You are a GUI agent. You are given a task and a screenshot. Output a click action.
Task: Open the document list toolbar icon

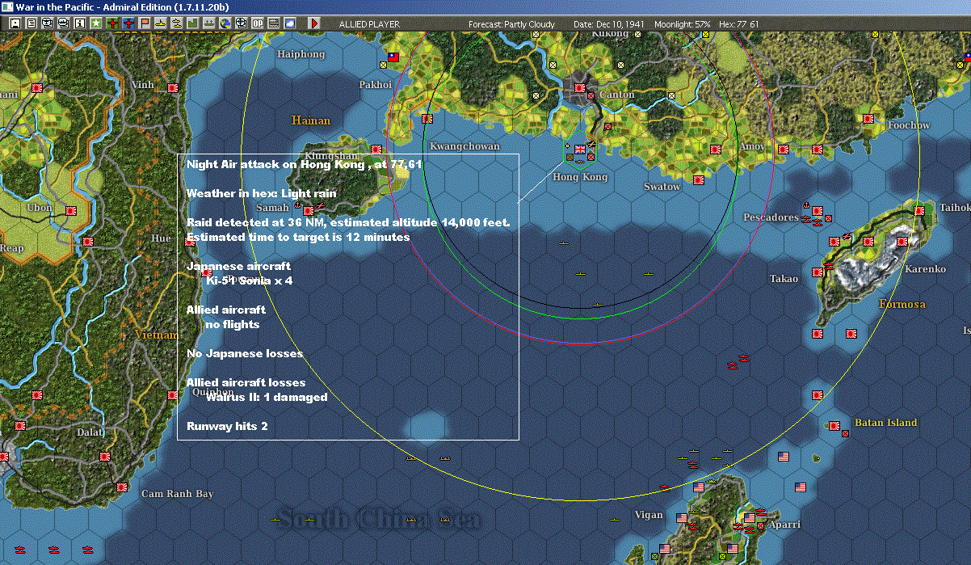click(32, 23)
